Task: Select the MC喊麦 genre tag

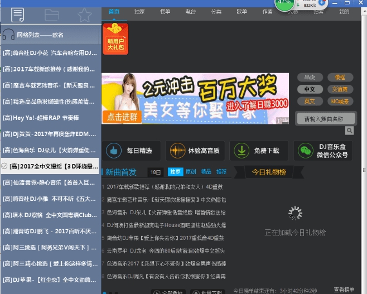Action: 340,102
